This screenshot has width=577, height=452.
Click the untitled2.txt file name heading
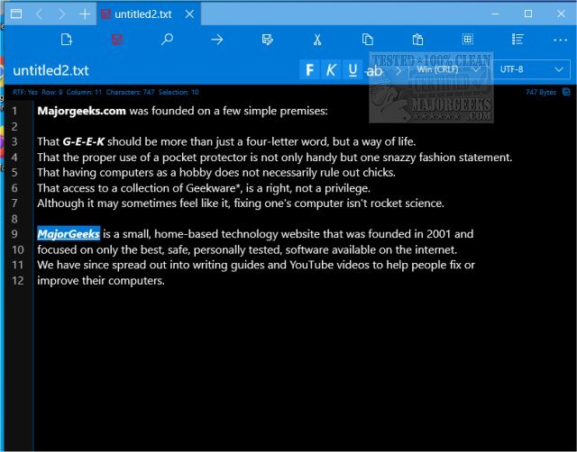pyautogui.click(x=50, y=70)
